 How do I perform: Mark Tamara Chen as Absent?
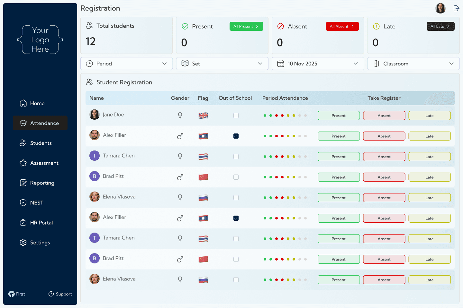coord(384,157)
